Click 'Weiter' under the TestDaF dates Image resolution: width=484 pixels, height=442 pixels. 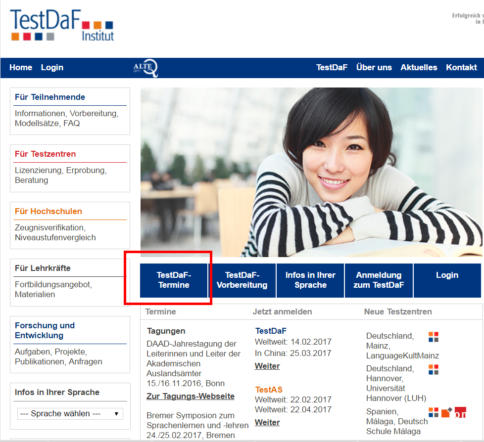click(x=267, y=366)
